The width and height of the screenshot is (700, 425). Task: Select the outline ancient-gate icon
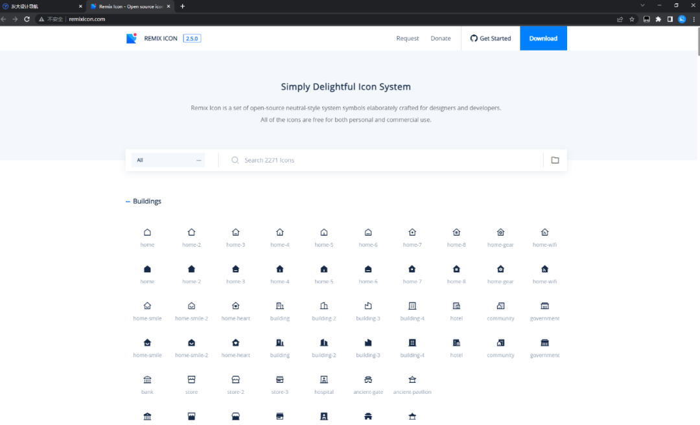368,380
